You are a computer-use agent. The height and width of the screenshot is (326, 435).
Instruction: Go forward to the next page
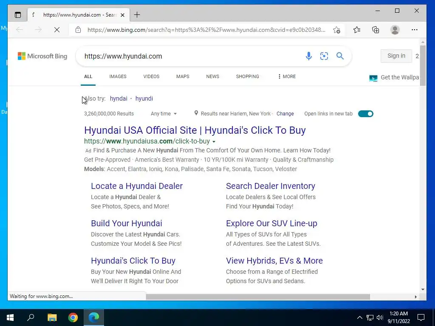pyautogui.click(x=38, y=30)
